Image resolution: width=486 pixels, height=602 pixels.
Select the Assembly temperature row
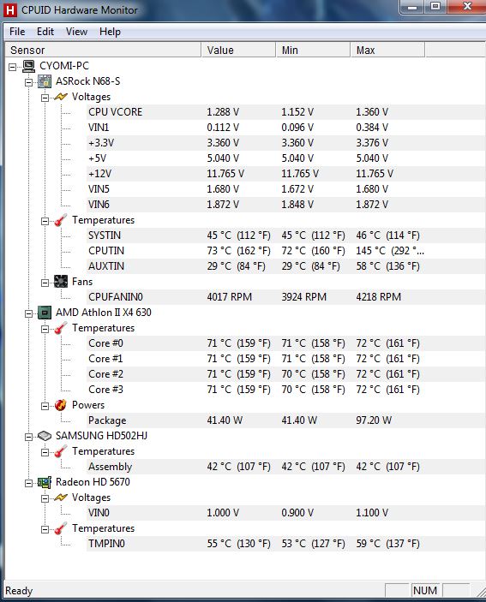click(x=285, y=467)
